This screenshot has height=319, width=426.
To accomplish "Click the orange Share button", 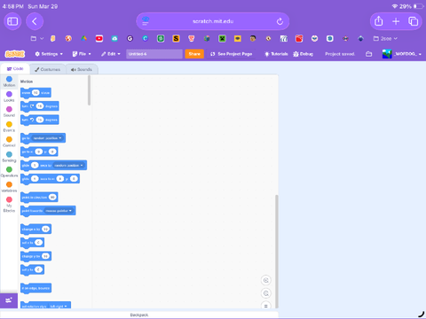I will coord(194,54).
